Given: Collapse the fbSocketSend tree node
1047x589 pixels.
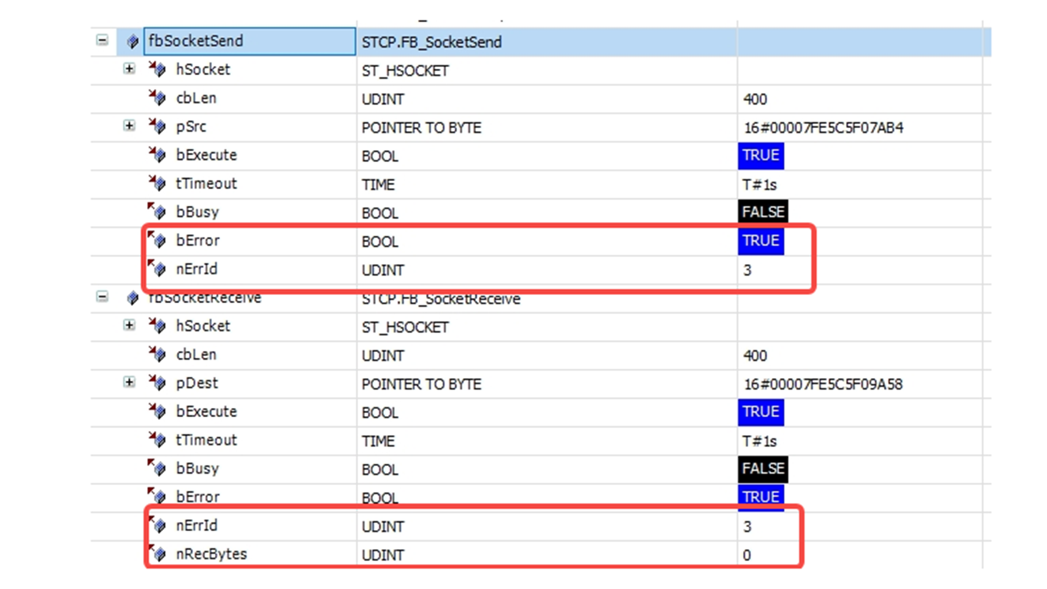Looking at the screenshot, I should [x=102, y=40].
